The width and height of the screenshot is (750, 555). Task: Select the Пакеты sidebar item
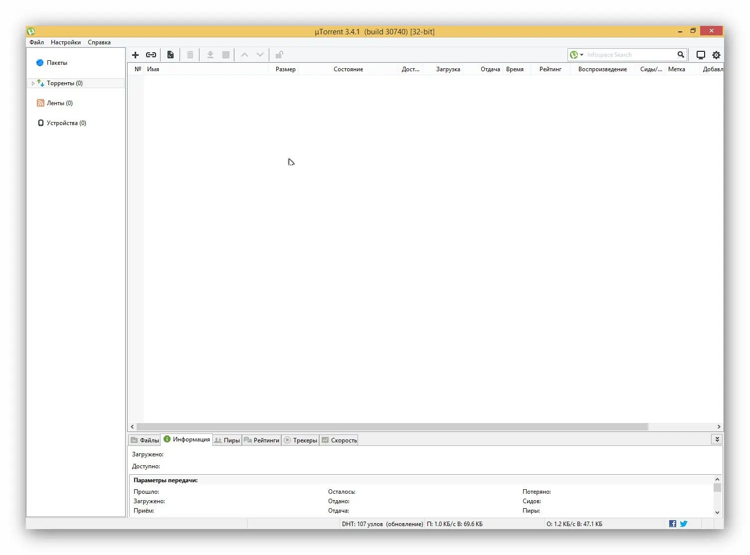click(x=56, y=63)
